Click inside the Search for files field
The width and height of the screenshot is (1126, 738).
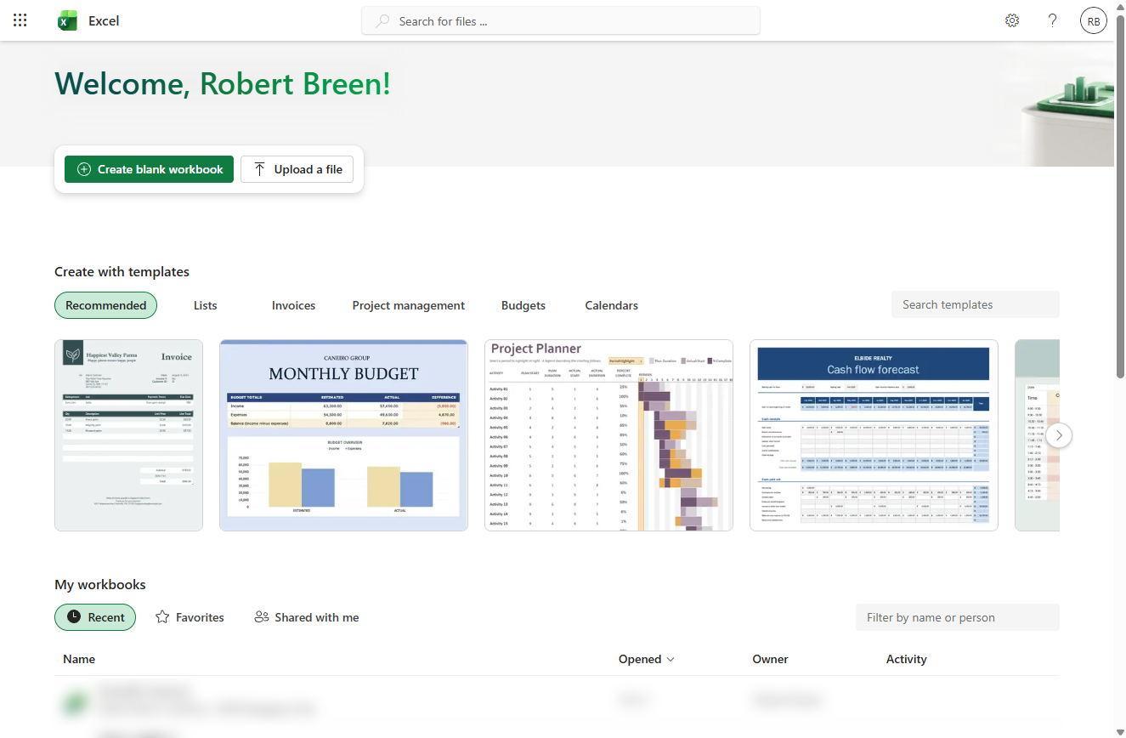[x=561, y=21]
